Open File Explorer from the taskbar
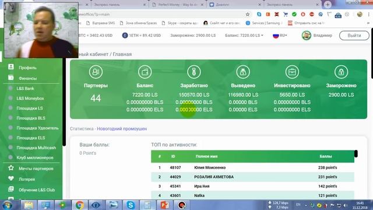The height and width of the screenshot is (210, 373). point(29,205)
